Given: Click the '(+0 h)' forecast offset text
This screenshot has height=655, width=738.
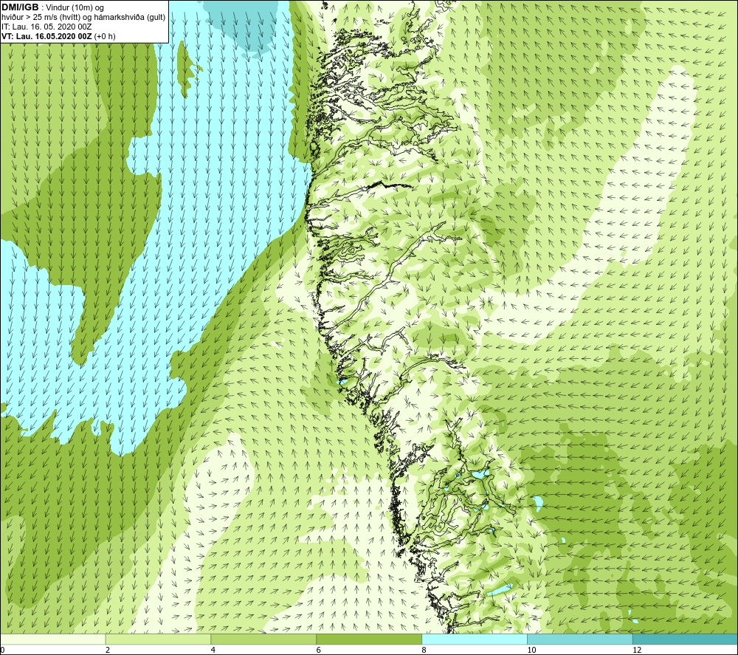Looking at the screenshot, I should [105, 36].
